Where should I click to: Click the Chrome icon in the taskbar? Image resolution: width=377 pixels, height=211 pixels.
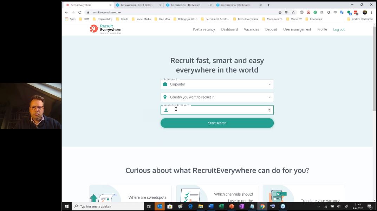262,206
